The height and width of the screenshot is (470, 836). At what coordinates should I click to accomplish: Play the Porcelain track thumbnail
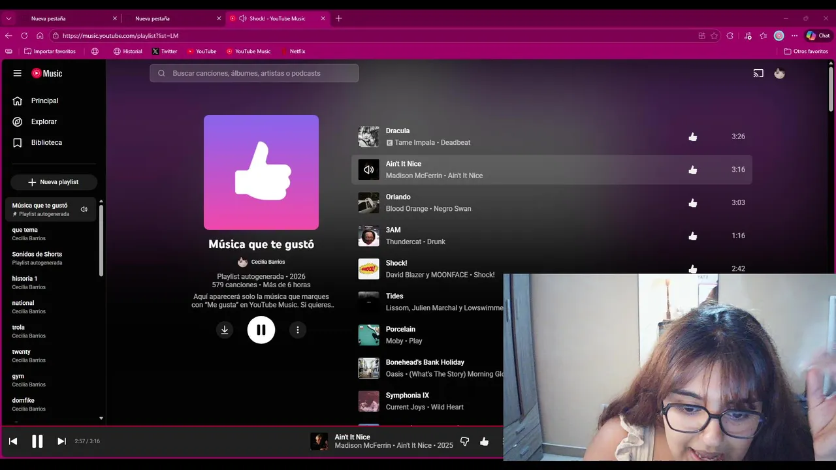click(368, 335)
